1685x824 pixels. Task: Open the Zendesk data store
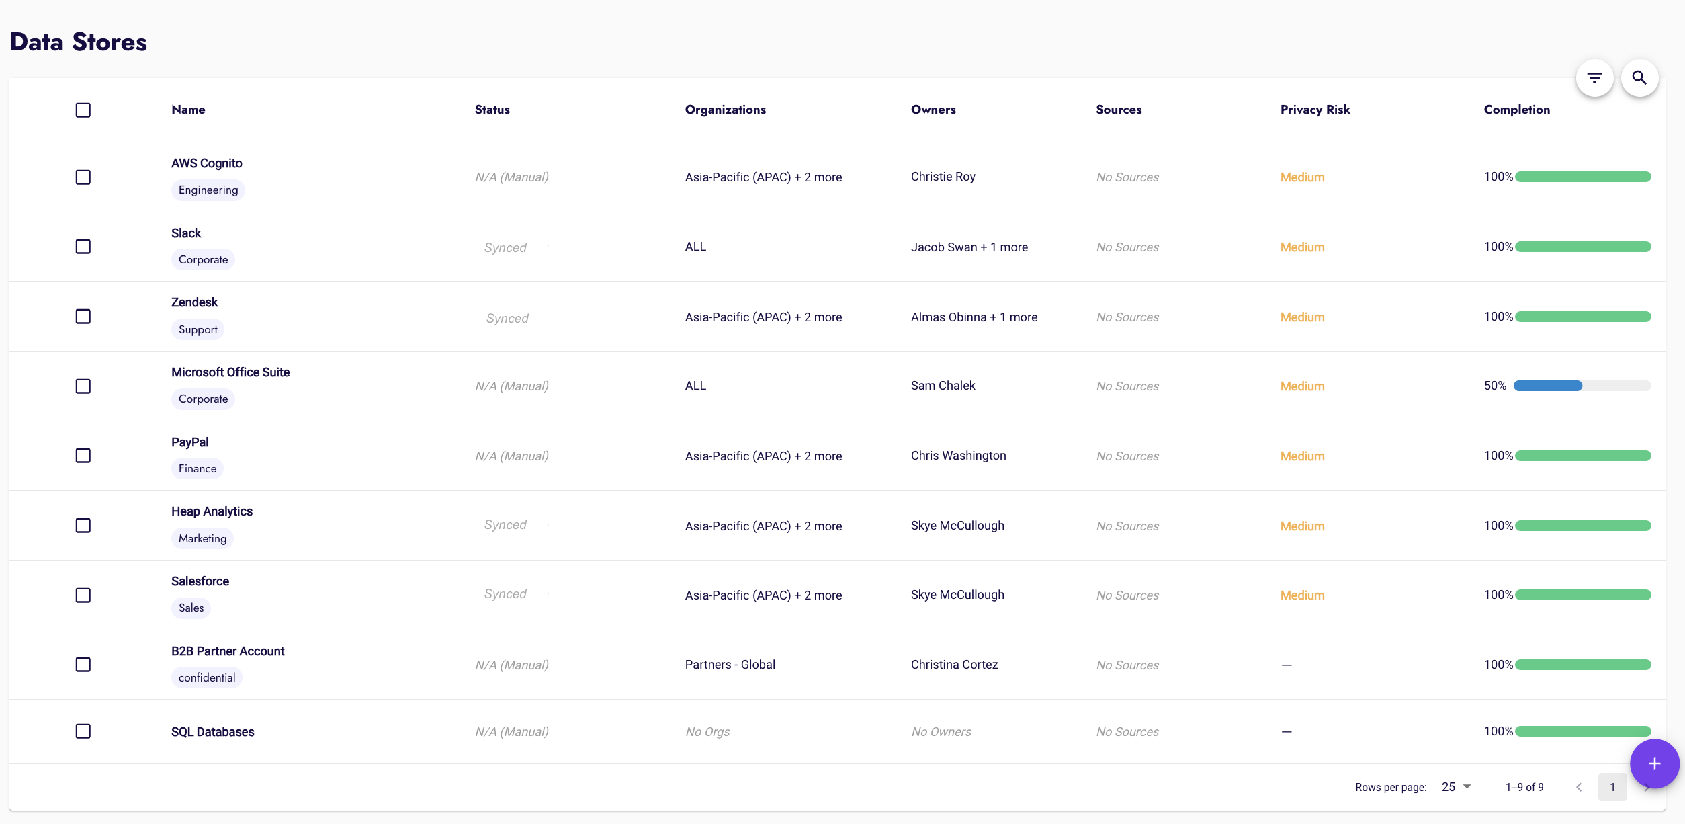(195, 302)
